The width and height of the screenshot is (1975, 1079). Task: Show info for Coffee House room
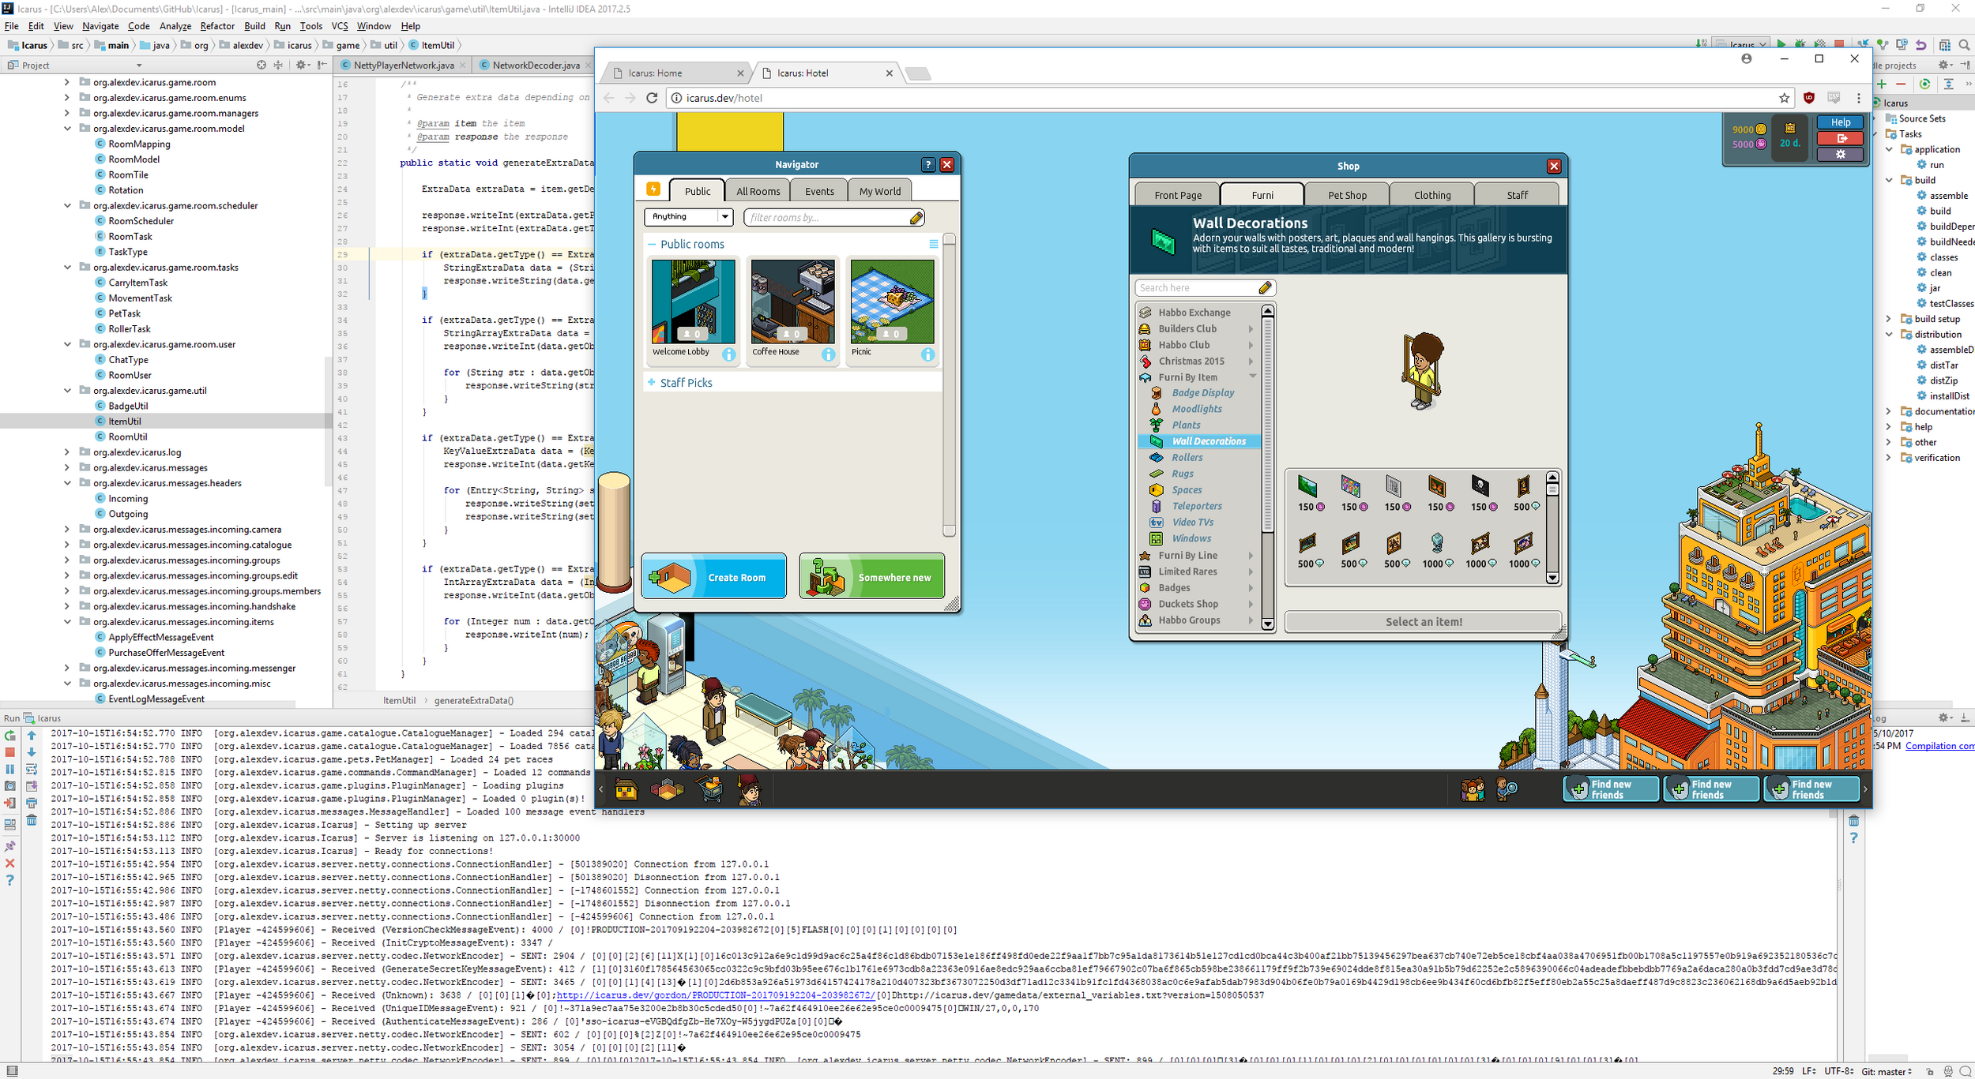pos(828,354)
